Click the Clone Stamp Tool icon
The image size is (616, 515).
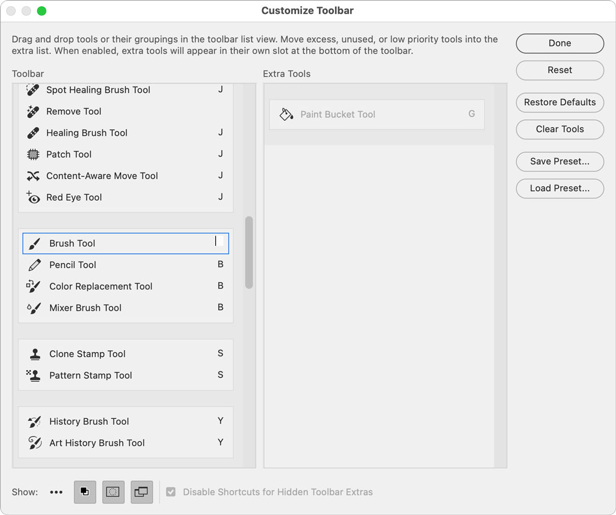coord(34,354)
